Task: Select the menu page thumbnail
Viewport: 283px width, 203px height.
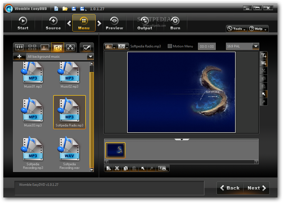Action: [115, 150]
